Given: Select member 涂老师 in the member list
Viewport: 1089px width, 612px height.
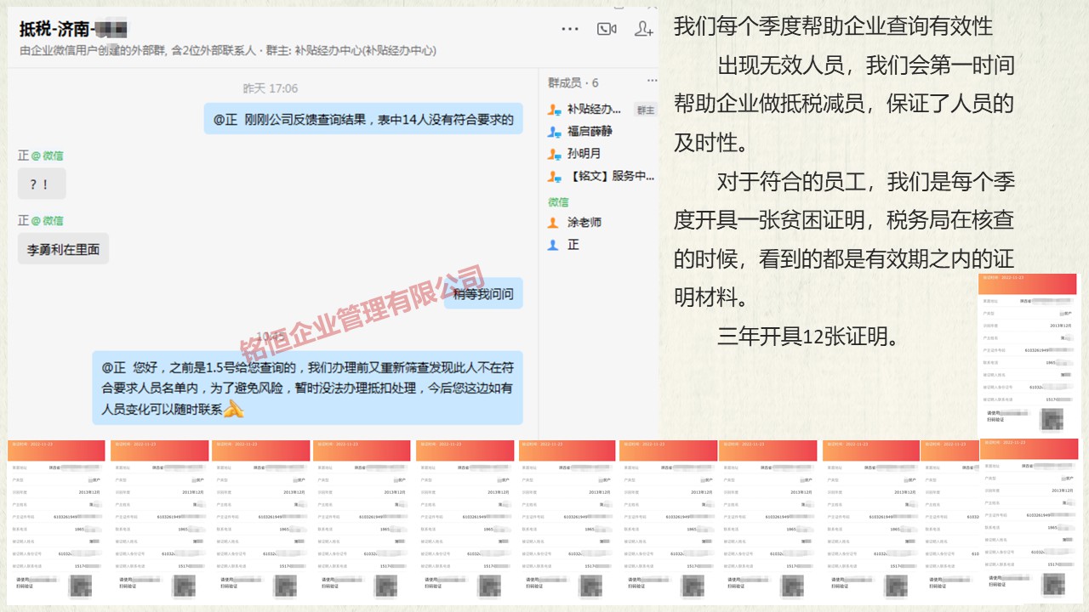Looking at the screenshot, I should [584, 222].
